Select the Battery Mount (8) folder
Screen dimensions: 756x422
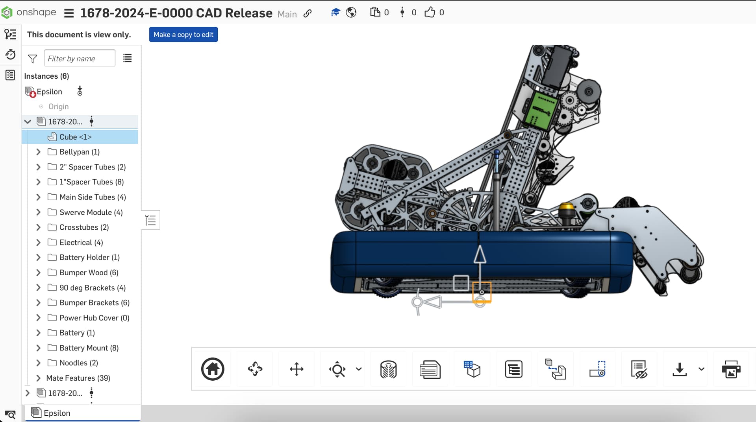pyautogui.click(x=89, y=348)
